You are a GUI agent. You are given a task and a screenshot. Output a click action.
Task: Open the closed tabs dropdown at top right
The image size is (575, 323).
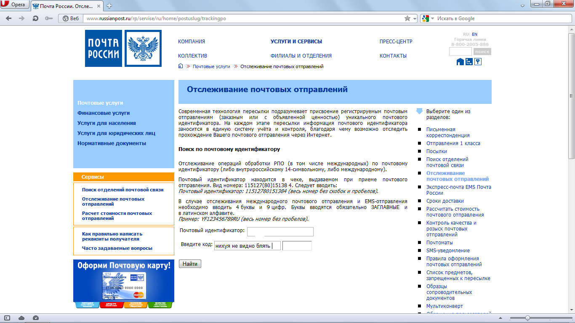(x=522, y=5)
